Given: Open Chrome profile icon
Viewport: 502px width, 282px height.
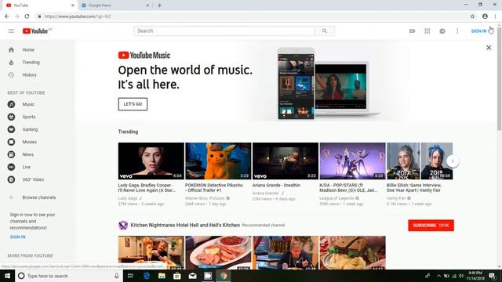Looking at the screenshot, I should (x=485, y=16).
